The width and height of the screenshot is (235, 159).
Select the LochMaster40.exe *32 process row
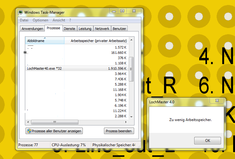(77, 68)
